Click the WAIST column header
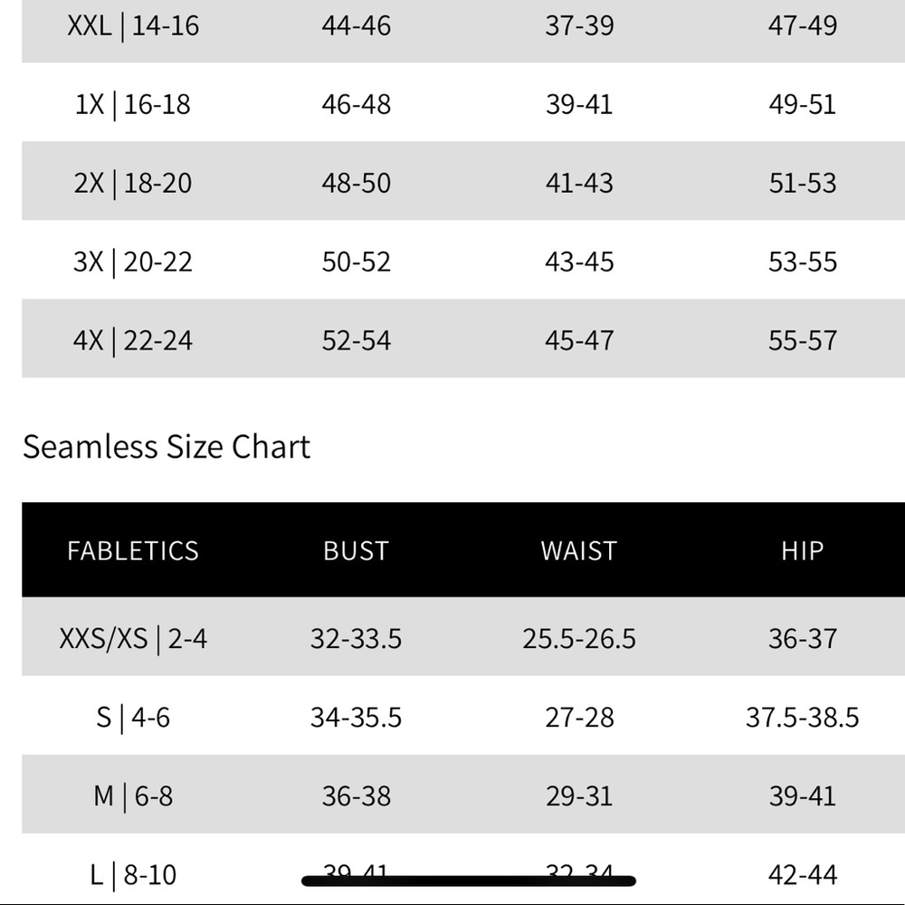 pos(579,551)
